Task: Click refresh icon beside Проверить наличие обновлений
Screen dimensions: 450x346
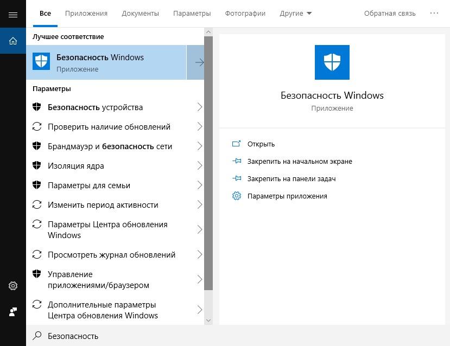Action: click(37, 126)
